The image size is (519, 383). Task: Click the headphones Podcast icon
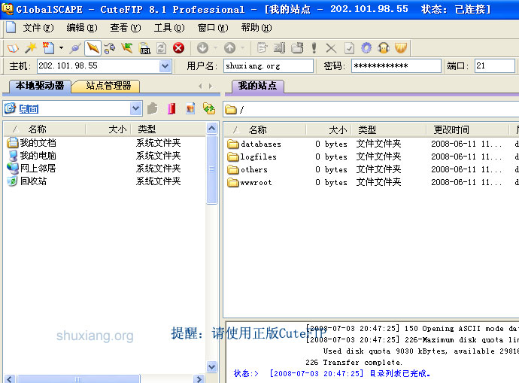pyautogui.click(x=384, y=48)
